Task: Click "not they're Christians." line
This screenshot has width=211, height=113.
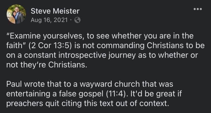Action: click(47, 65)
